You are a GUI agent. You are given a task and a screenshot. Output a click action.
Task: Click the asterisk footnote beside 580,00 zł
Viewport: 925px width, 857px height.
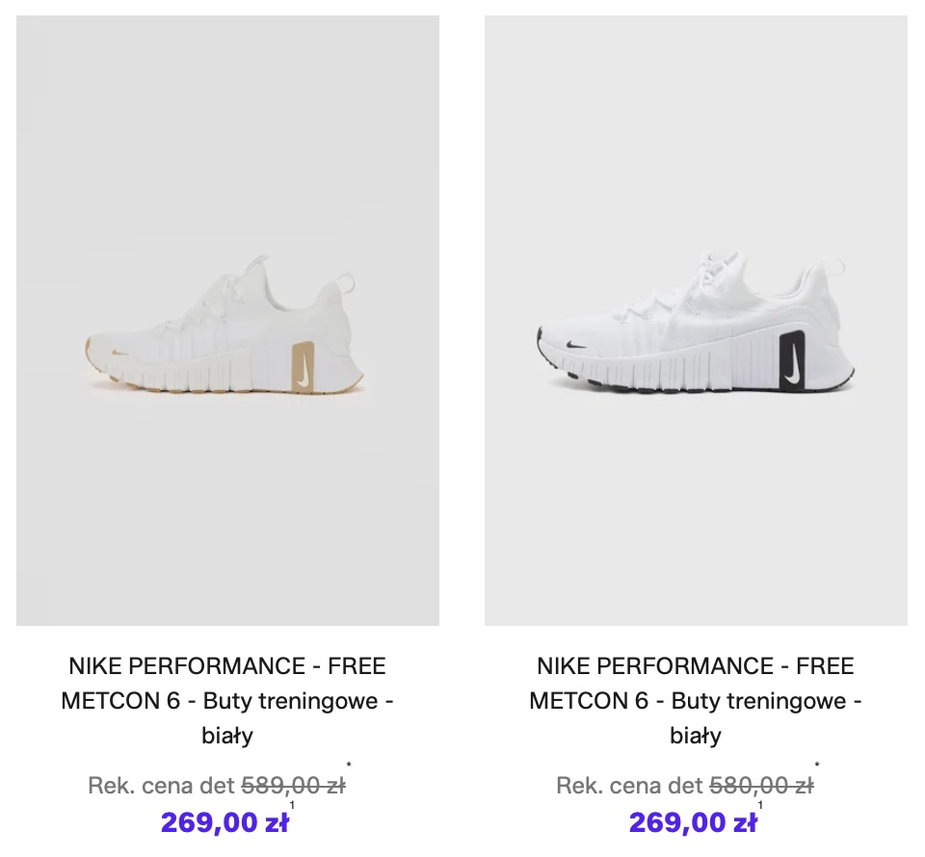817,766
